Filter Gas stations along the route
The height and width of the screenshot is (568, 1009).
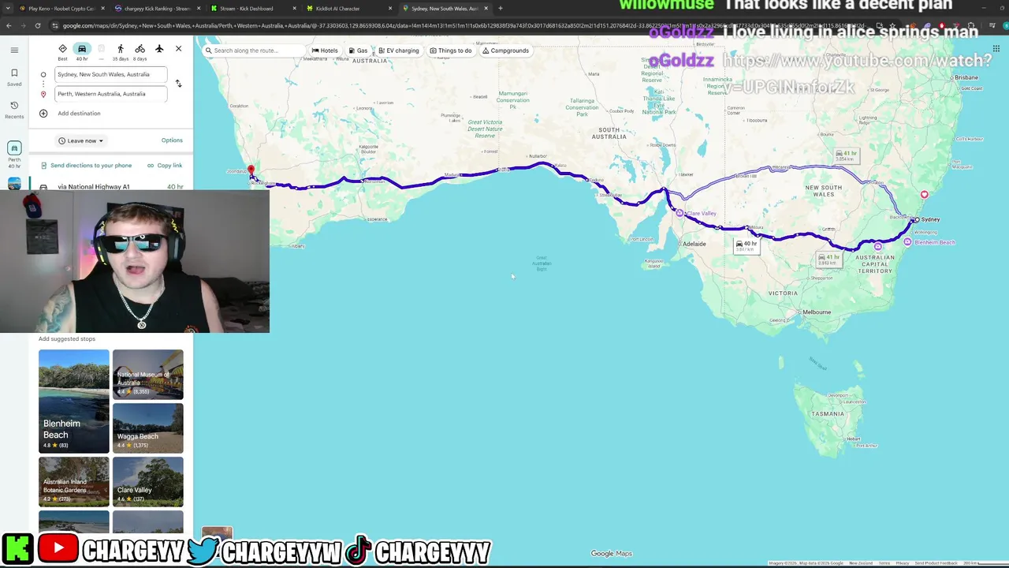[x=358, y=50]
